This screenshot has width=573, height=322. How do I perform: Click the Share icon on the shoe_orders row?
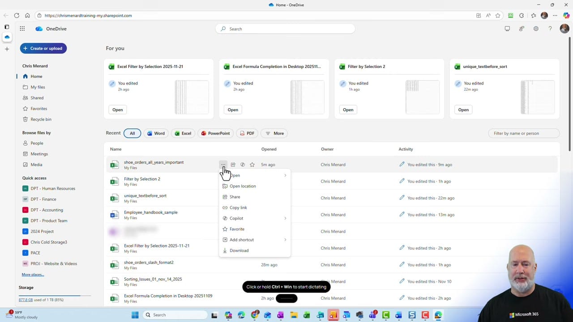point(233,165)
